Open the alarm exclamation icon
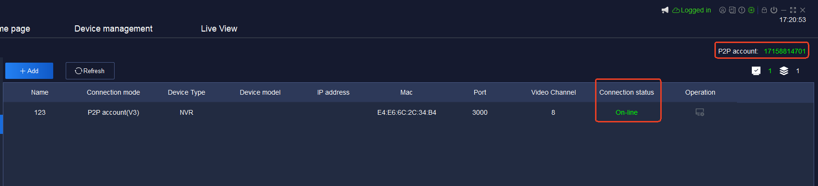 pos(742,10)
